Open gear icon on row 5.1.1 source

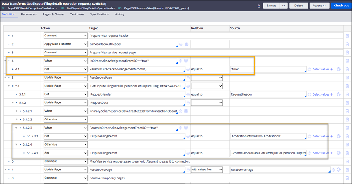pyautogui.click(x=339, y=94)
